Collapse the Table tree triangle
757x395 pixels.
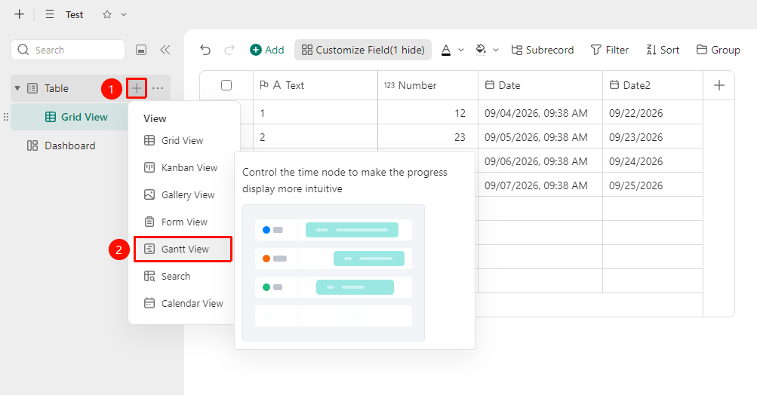coord(17,88)
